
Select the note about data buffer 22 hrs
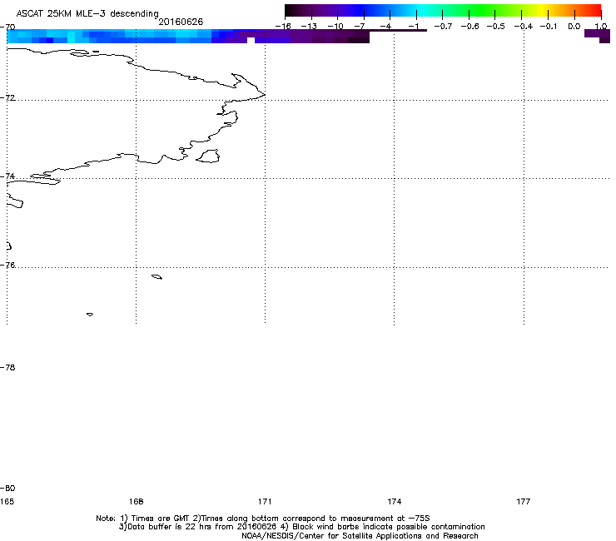(x=301, y=527)
